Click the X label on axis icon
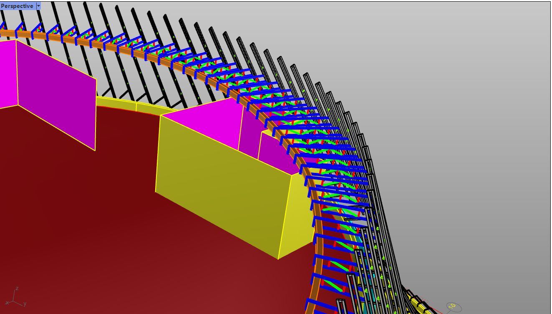Image resolution: width=552 pixels, height=314 pixels. 7,302
